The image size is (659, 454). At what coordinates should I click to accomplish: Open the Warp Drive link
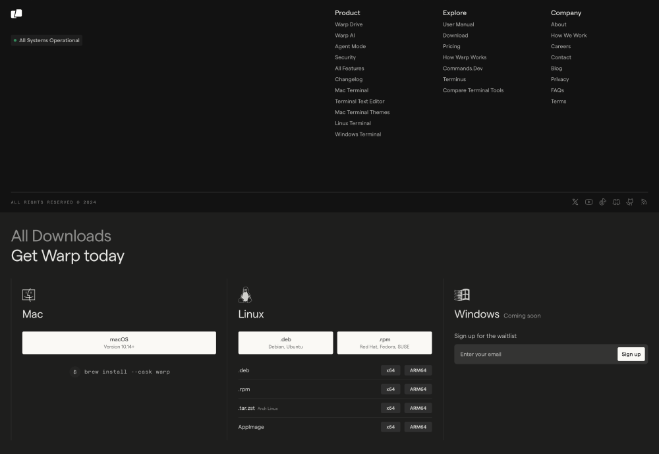(349, 24)
